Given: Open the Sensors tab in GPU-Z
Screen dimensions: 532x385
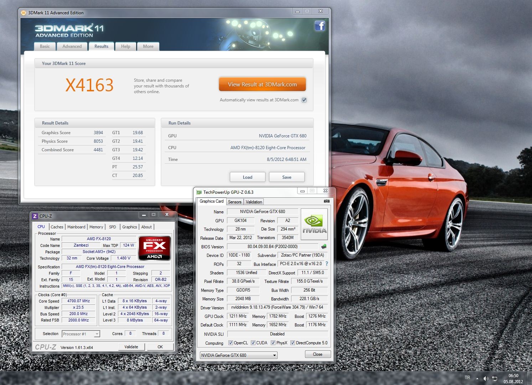Looking at the screenshot, I should (x=234, y=202).
